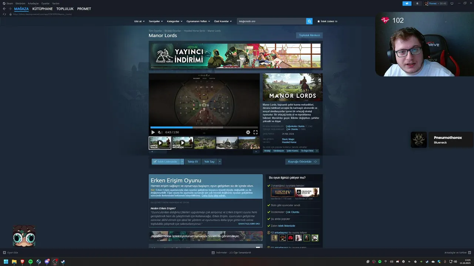Open the Oyunlar menu
The width and height of the screenshot is (474, 266).
pos(46,3)
